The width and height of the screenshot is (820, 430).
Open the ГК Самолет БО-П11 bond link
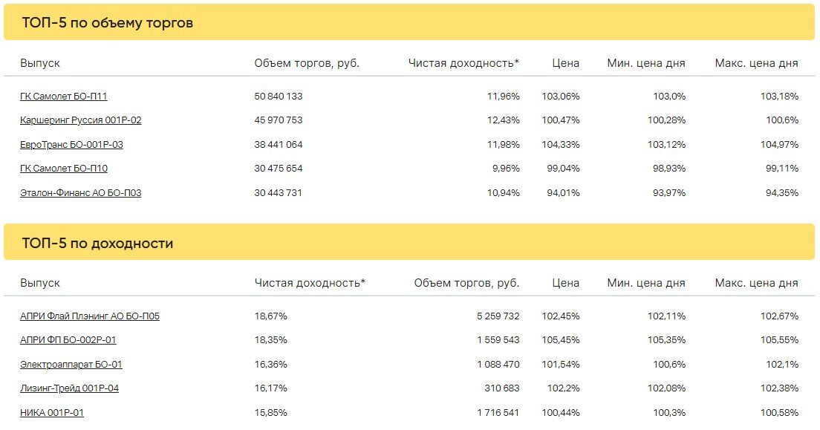tap(63, 97)
